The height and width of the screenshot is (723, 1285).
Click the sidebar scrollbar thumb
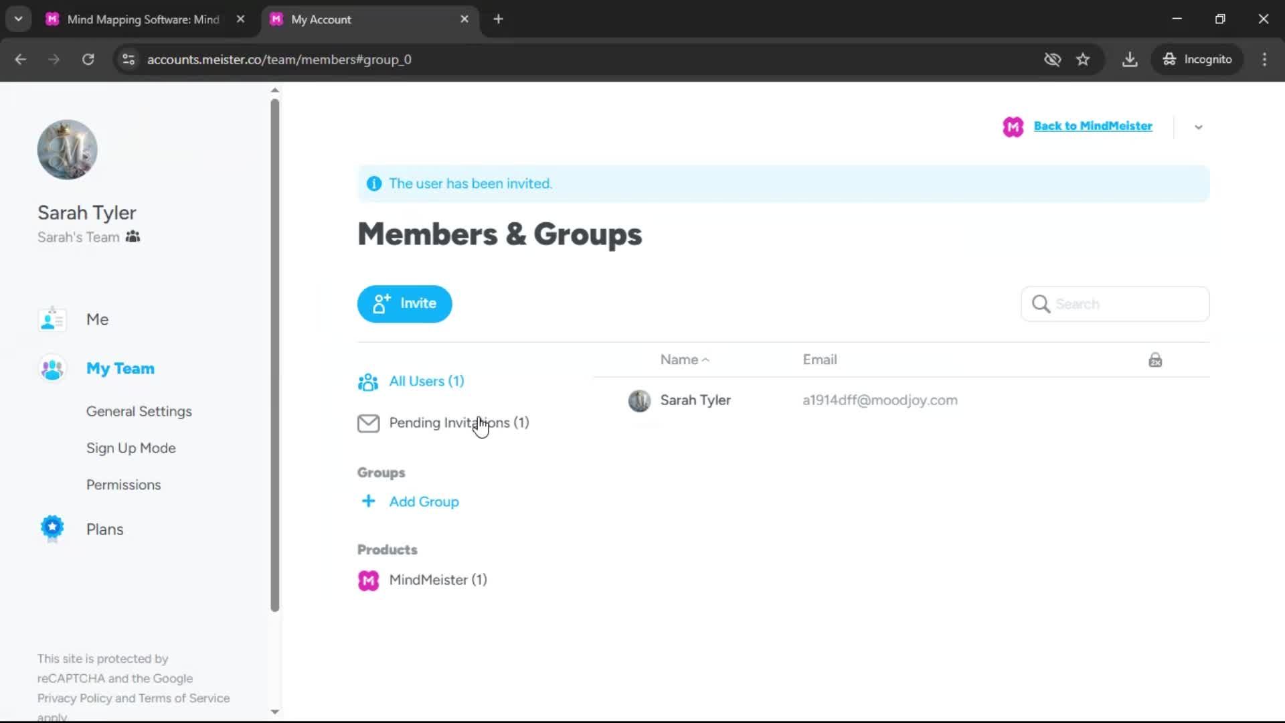[274, 355]
